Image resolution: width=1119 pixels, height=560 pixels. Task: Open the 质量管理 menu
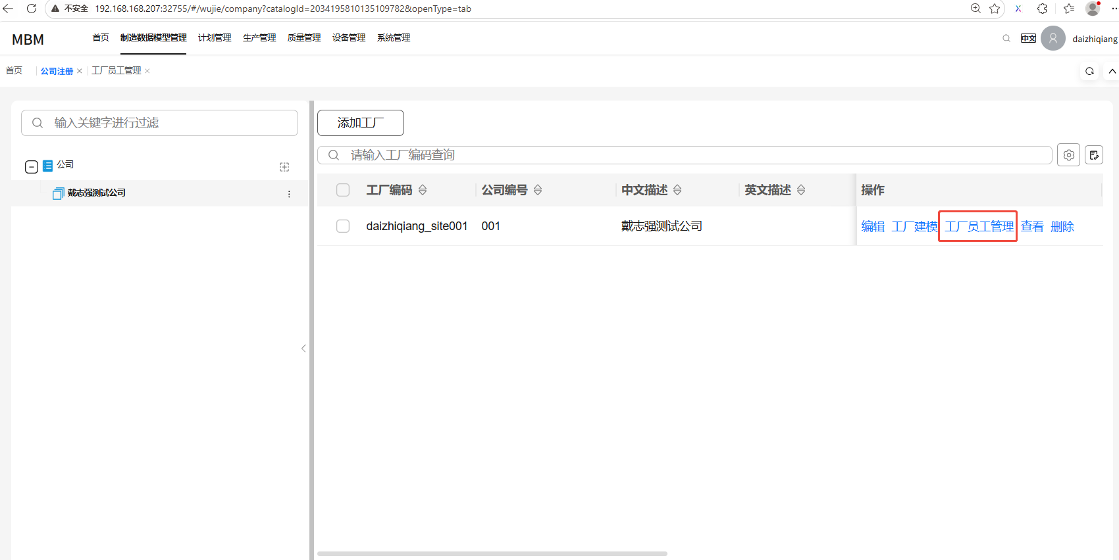tap(304, 38)
